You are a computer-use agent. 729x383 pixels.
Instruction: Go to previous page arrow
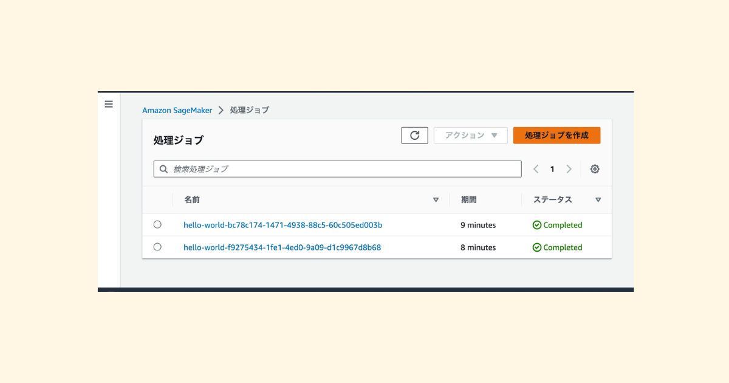coord(536,169)
